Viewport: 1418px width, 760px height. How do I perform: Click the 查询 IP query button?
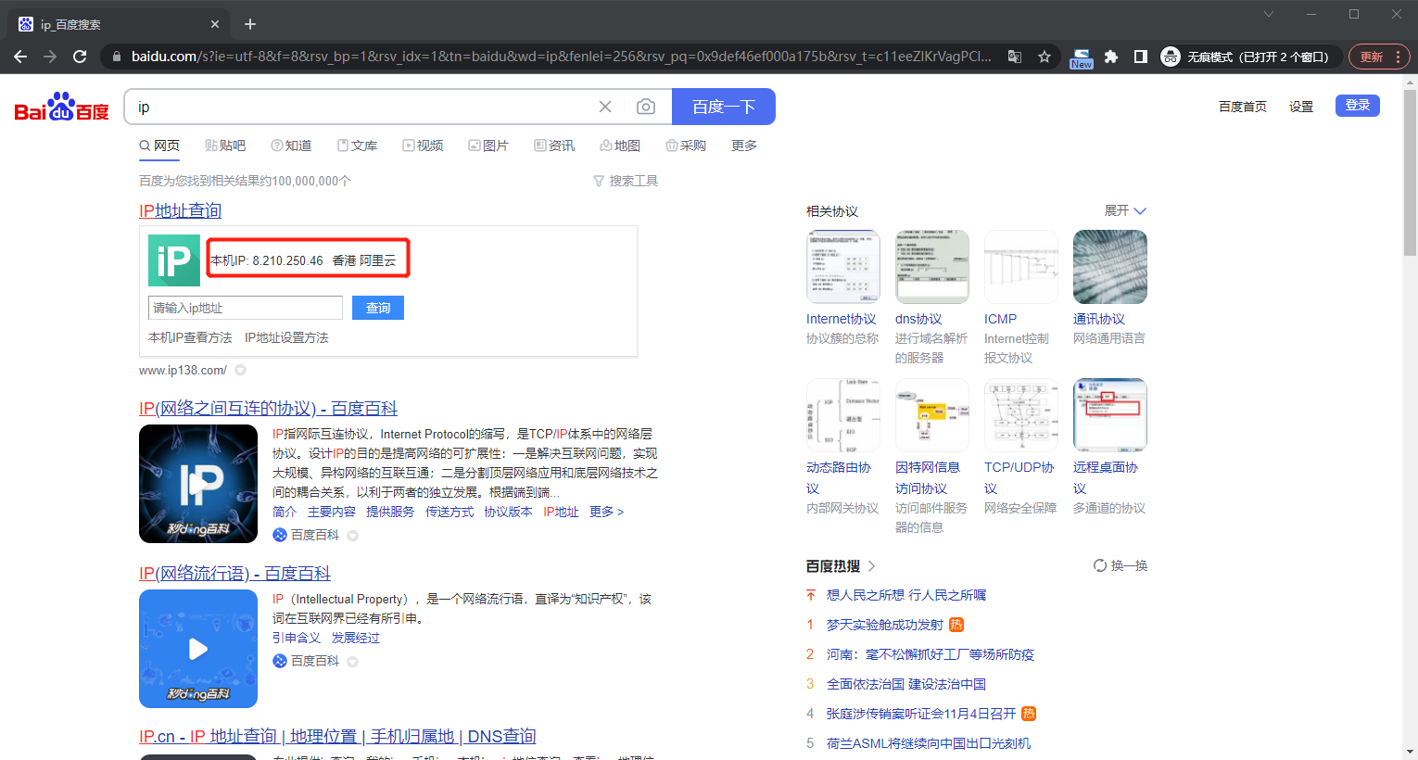(x=378, y=308)
